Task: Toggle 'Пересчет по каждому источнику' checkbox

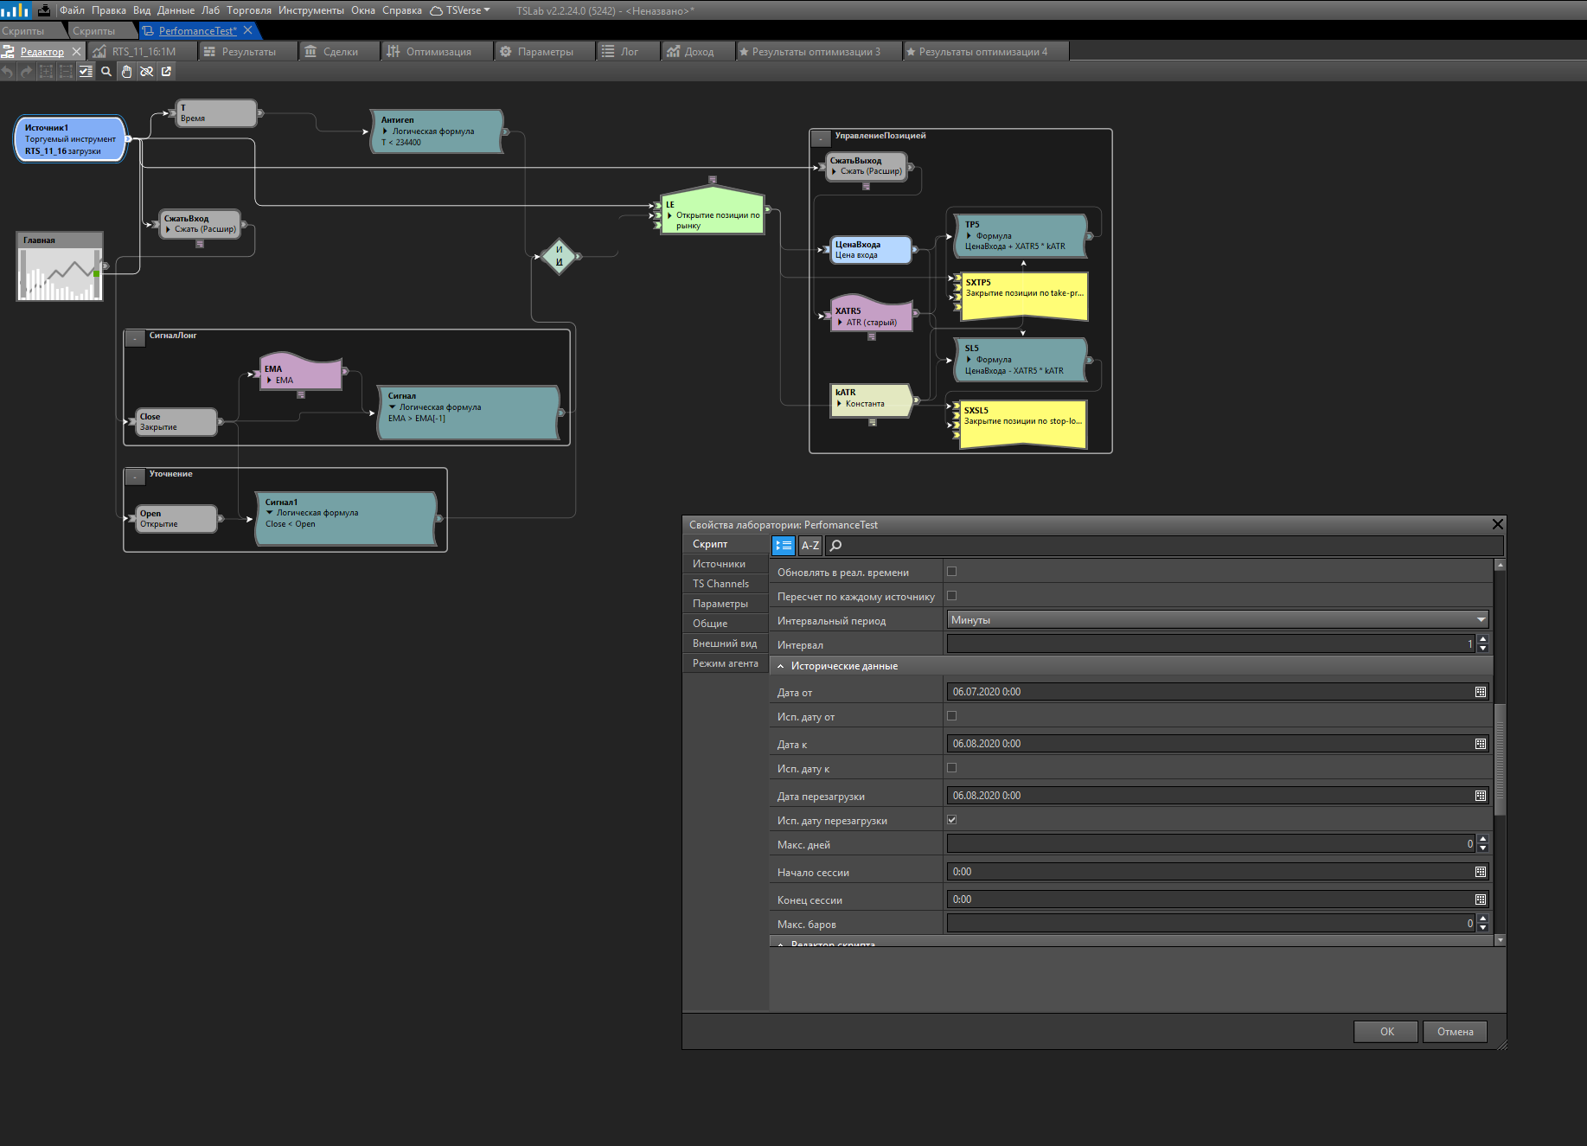Action: [951, 596]
